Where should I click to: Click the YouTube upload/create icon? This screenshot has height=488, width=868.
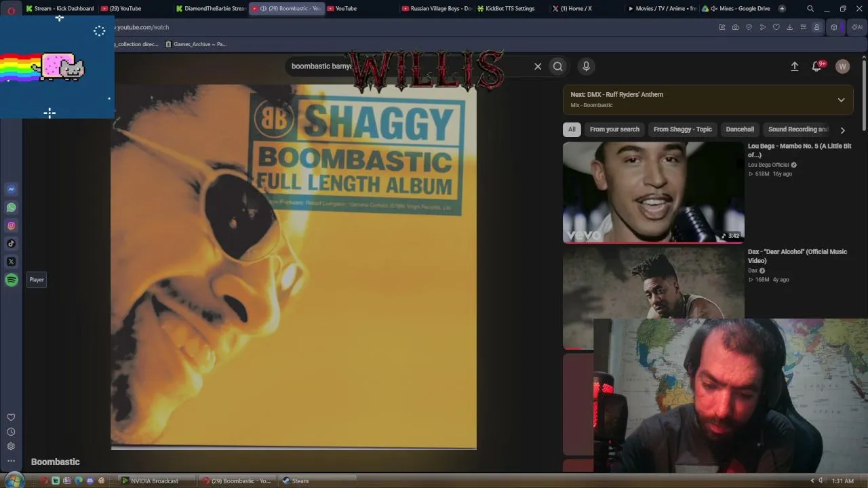pos(794,66)
